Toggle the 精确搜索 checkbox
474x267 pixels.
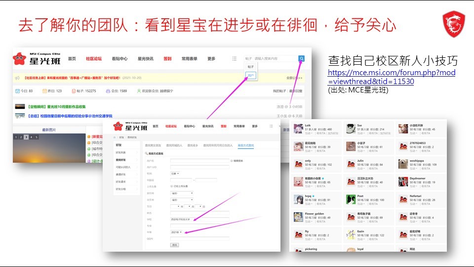pos(232,161)
